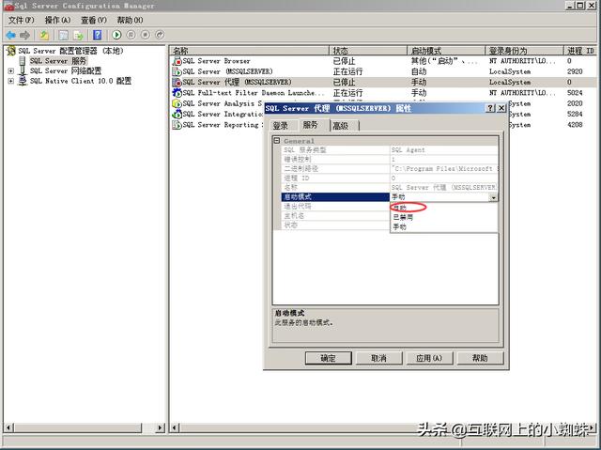The image size is (601, 450).
Task: Click the dialog's question-mark help button
Action: [x=490, y=108]
